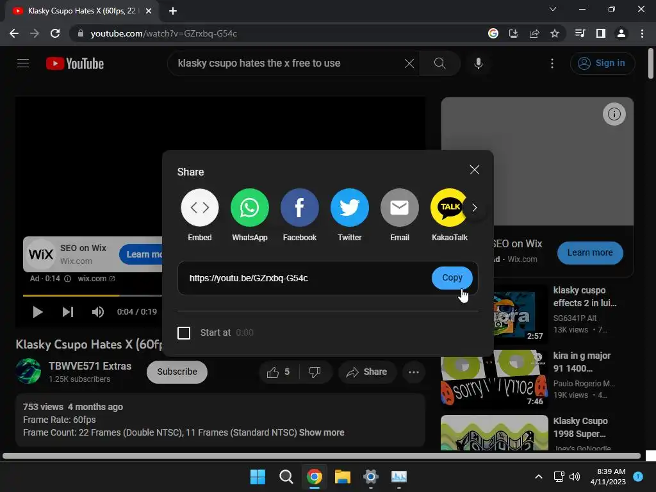Click the page vertical scrollbar
Viewport: 656px width, 492px height.
pyautogui.click(x=651, y=63)
